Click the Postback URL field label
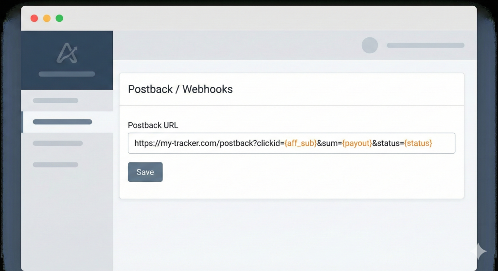Image resolution: width=498 pixels, height=271 pixels. pyautogui.click(x=153, y=125)
